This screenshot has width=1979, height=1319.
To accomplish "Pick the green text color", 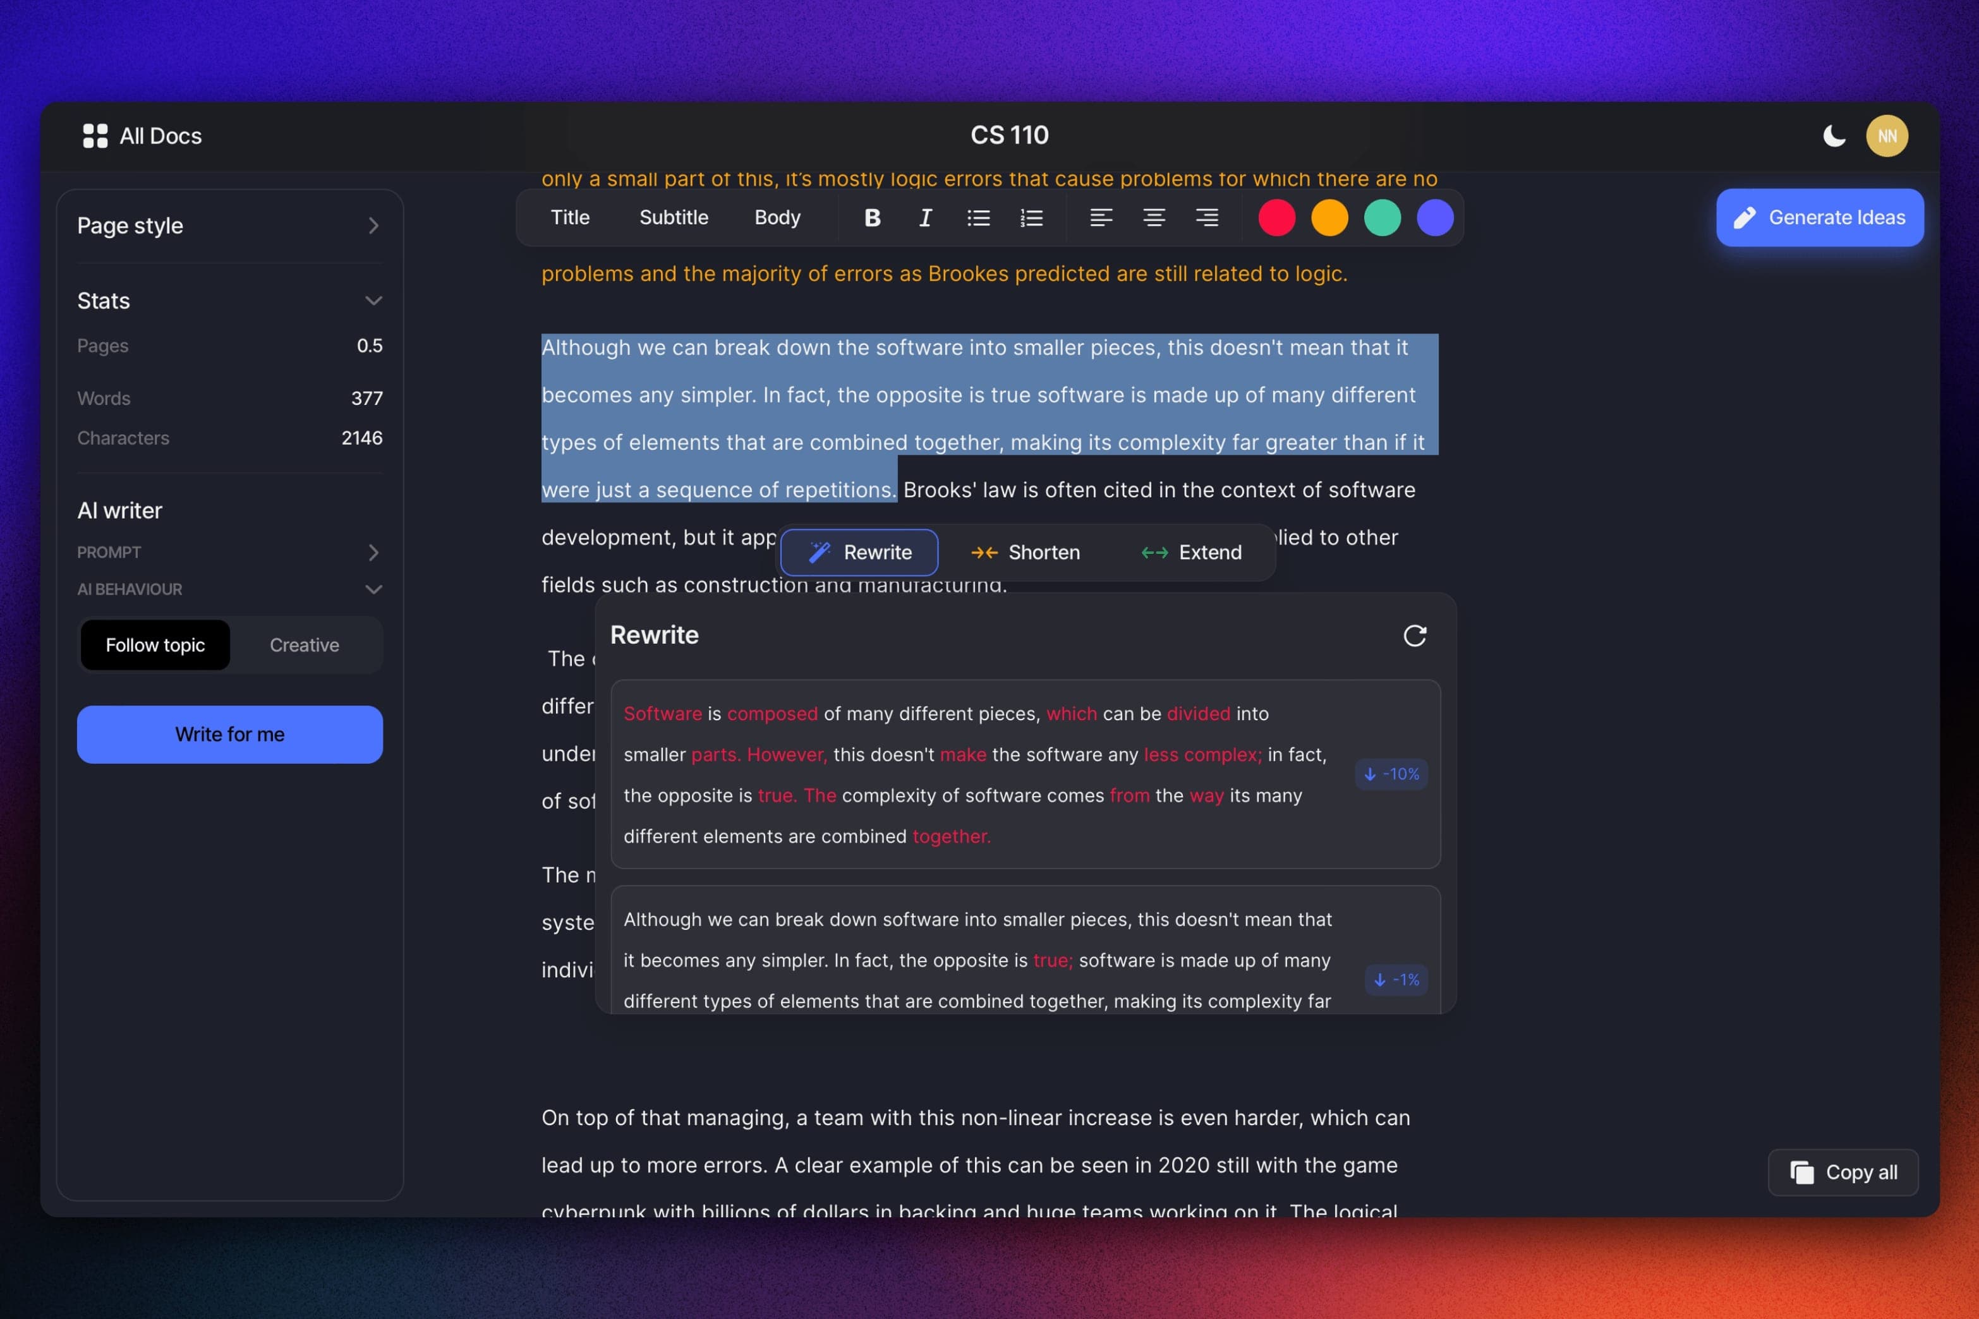I will pyautogui.click(x=1383, y=218).
